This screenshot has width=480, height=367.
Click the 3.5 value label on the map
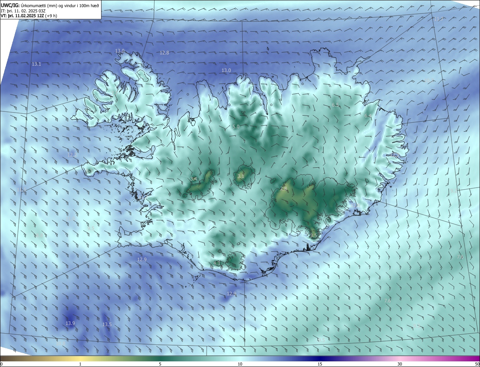tap(313, 236)
